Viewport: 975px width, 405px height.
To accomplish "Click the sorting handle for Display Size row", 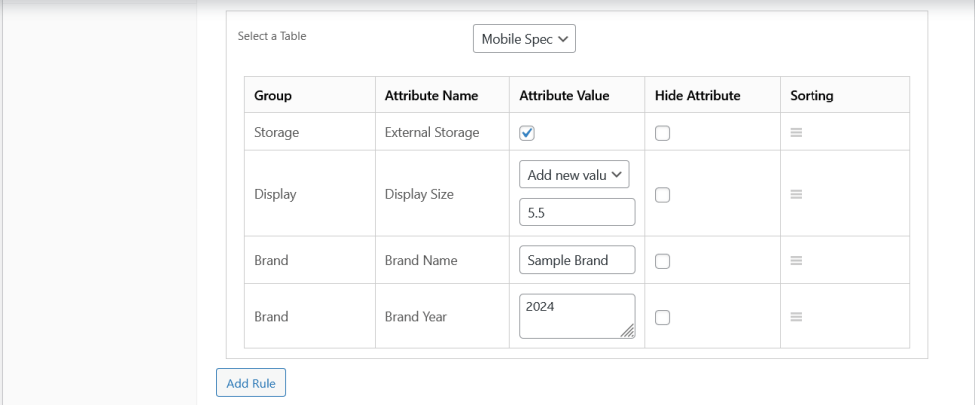I will [796, 194].
